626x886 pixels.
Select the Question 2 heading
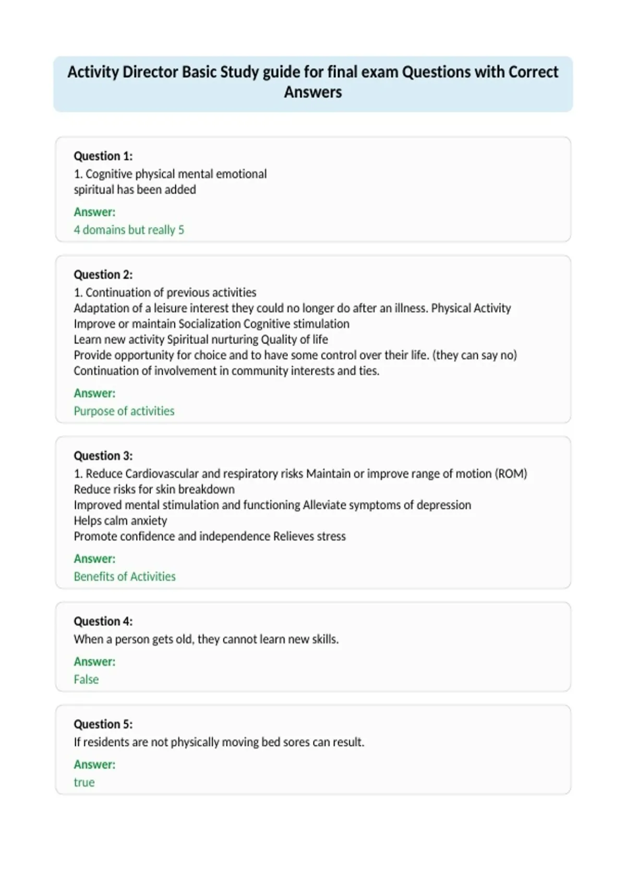103,274
